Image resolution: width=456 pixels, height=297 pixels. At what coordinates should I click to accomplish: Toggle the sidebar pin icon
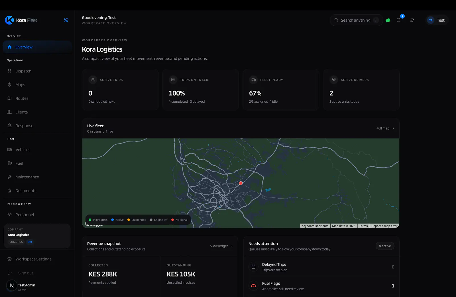click(66, 20)
